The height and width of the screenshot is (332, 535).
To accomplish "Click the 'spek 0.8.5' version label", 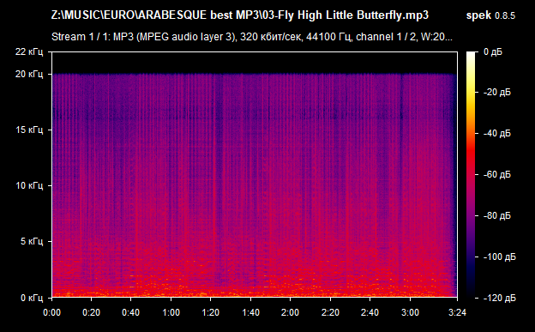I will coord(490,15).
